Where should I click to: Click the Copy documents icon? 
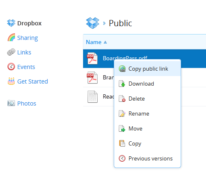tap(122, 143)
